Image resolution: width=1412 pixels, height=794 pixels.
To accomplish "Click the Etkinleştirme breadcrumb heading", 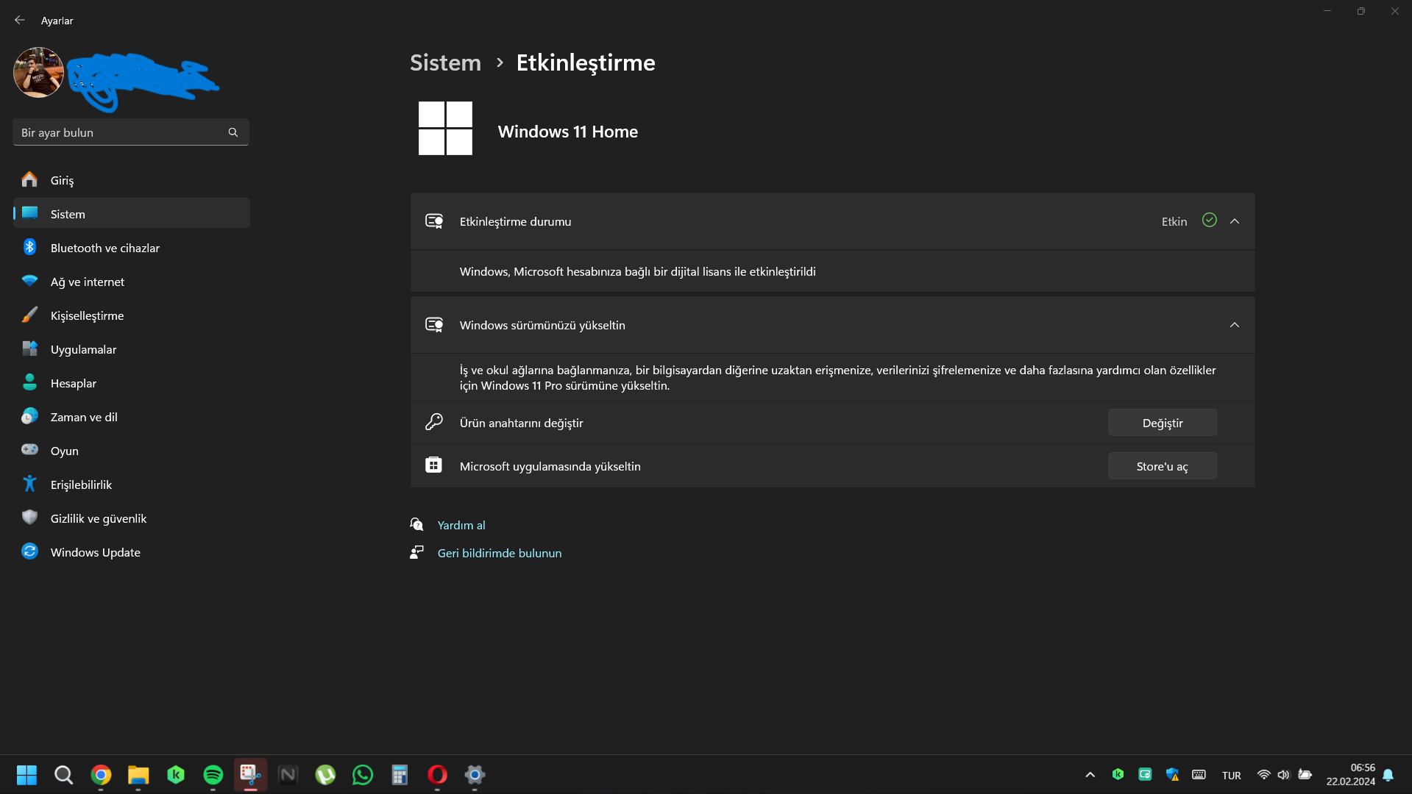I will click(586, 63).
